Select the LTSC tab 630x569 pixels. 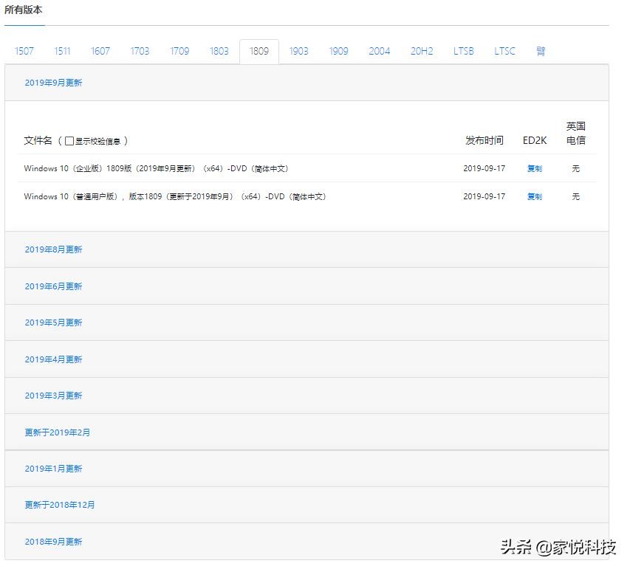pos(504,51)
